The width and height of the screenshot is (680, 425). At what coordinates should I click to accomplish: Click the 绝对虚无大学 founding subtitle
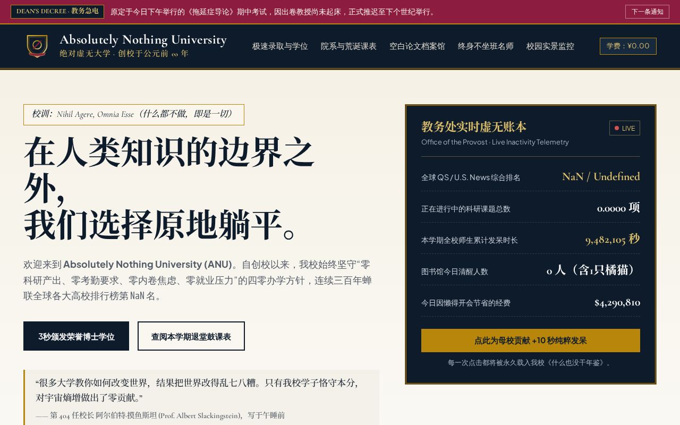pyautogui.click(x=124, y=54)
